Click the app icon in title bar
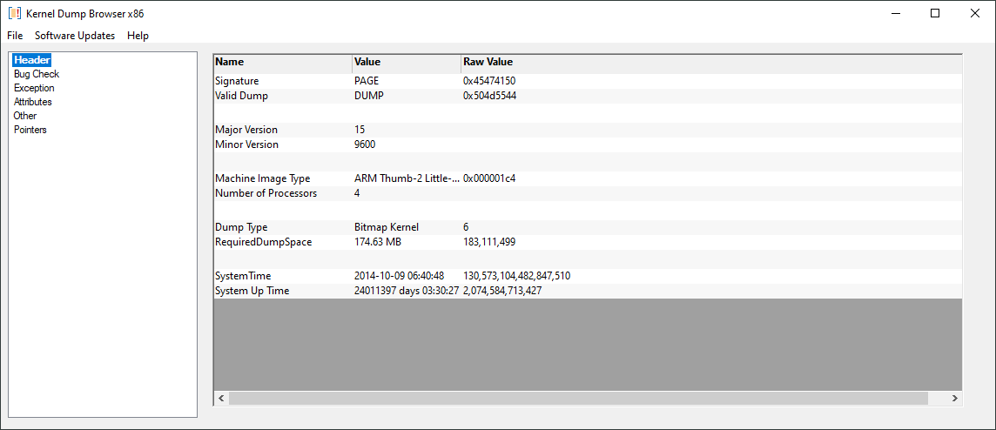996x430 pixels. [x=15, y=13]
